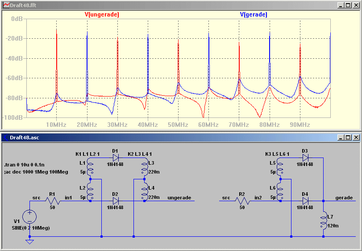362x251 pixels.
Task: Click the src label left of R2
Action: tap(226, 198)
